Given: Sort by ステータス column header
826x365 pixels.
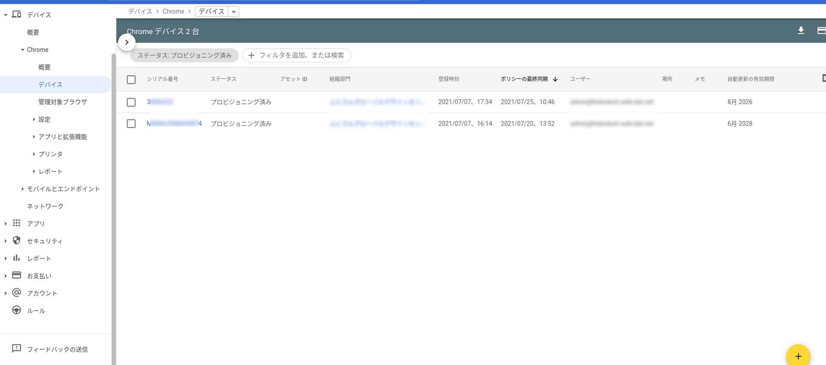Looking at the screenshot, I should pyautogui.click(x=223, y=79).
